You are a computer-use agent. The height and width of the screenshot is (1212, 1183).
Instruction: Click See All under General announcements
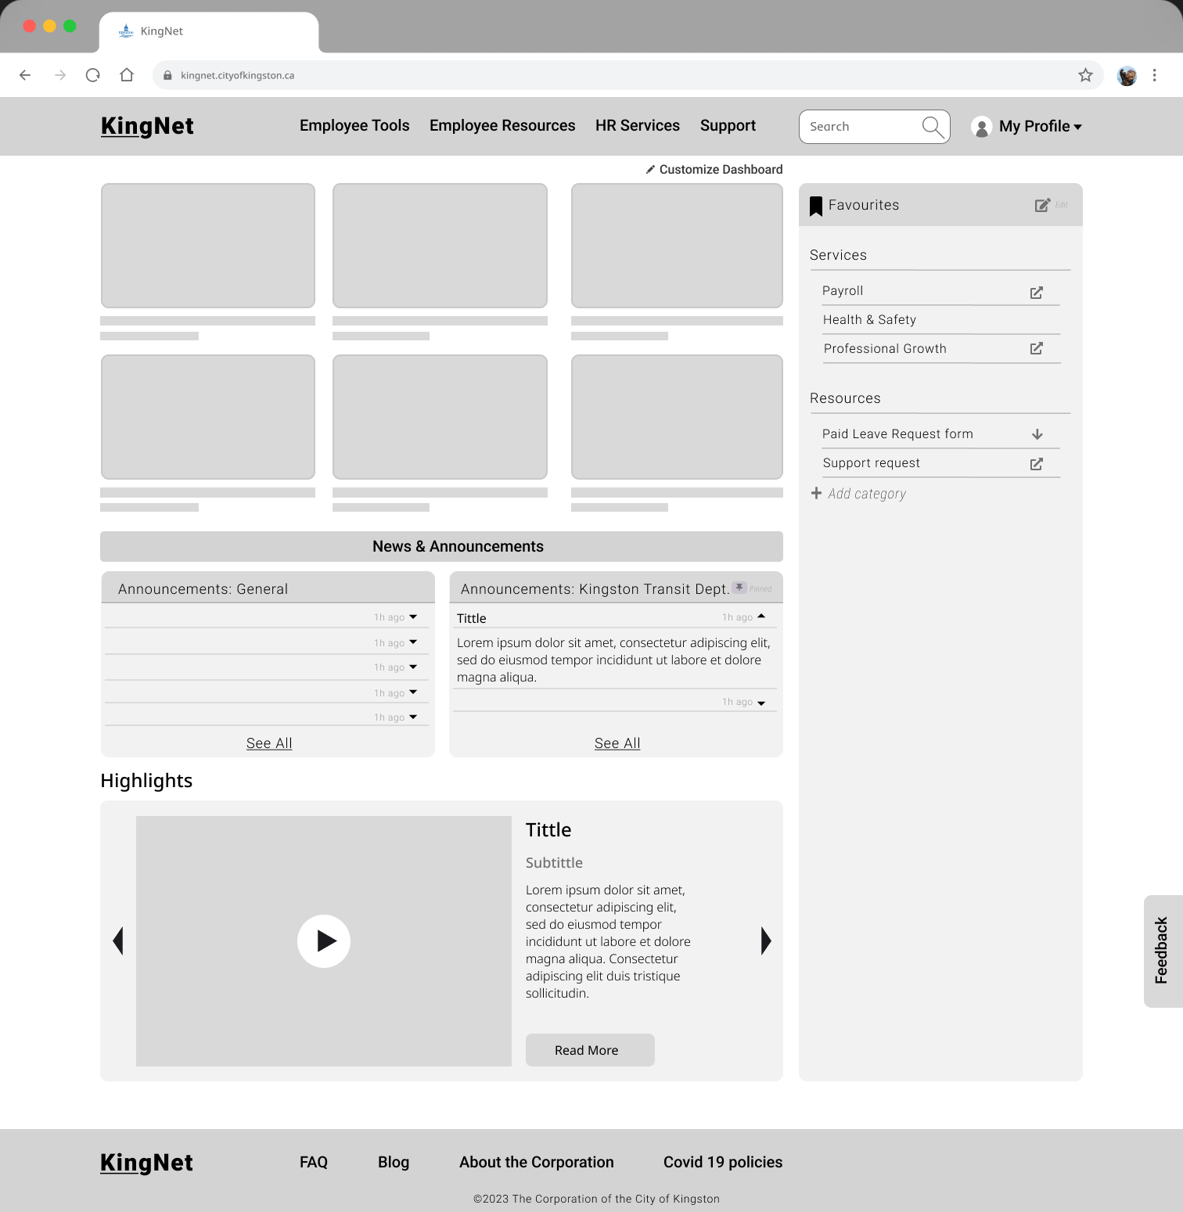268,743
